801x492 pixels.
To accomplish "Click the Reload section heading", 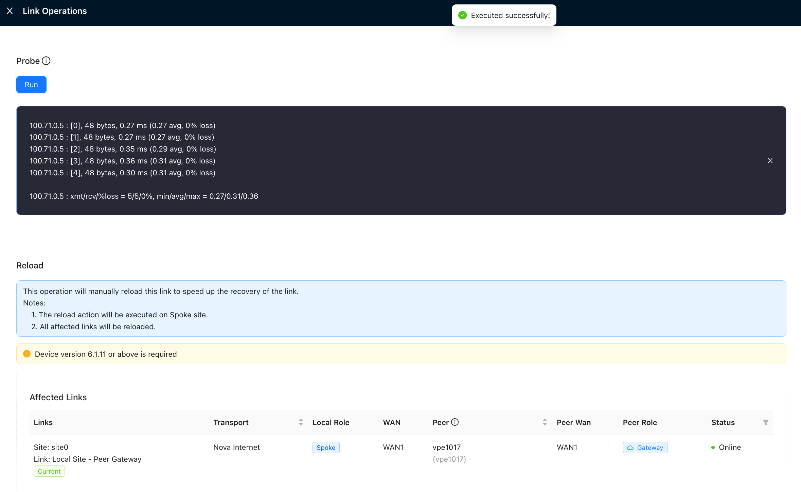I will (30, 265).
